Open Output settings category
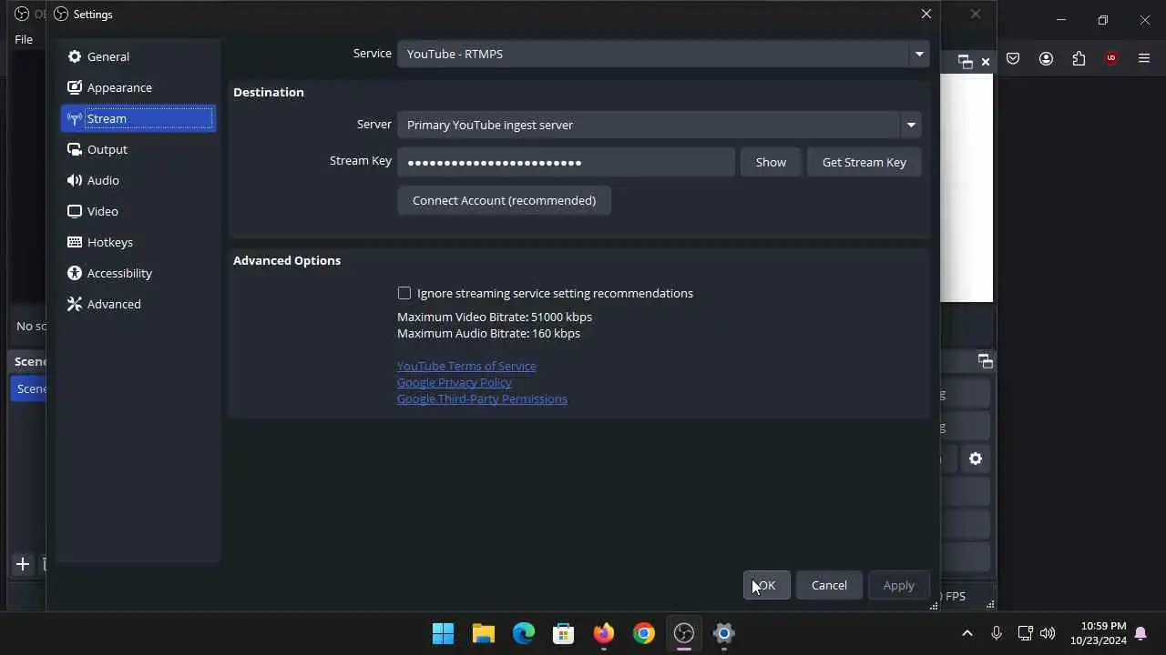1166x655 pixels. 138,149
